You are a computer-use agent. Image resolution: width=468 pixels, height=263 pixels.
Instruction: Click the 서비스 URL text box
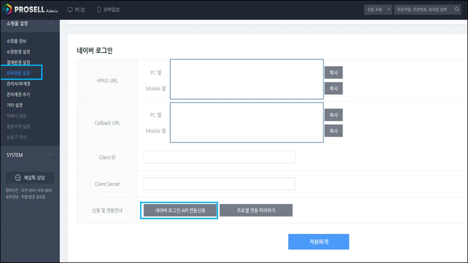tap(247, 79)
